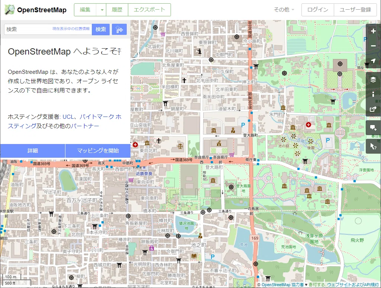This screenshot has height=288, width=381.
Task: Activate the query features cursor tool
Action: 373,146
